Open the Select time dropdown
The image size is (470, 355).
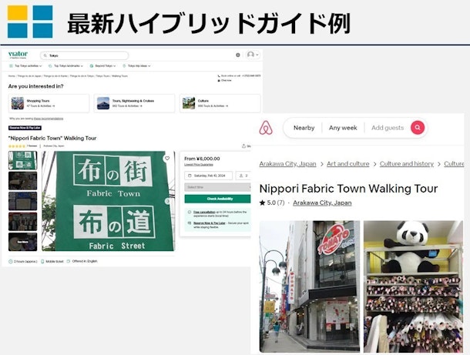coord(217,187)
